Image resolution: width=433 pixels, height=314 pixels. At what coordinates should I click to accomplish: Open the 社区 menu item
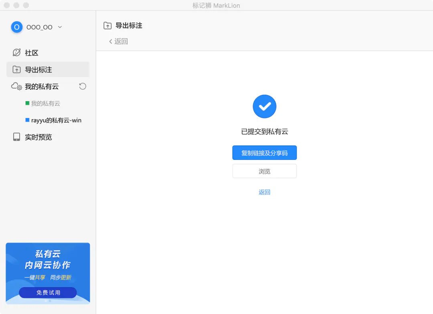32,53
